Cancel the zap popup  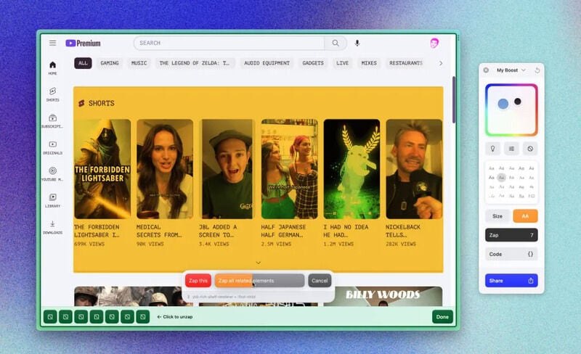tap(320, 281)
